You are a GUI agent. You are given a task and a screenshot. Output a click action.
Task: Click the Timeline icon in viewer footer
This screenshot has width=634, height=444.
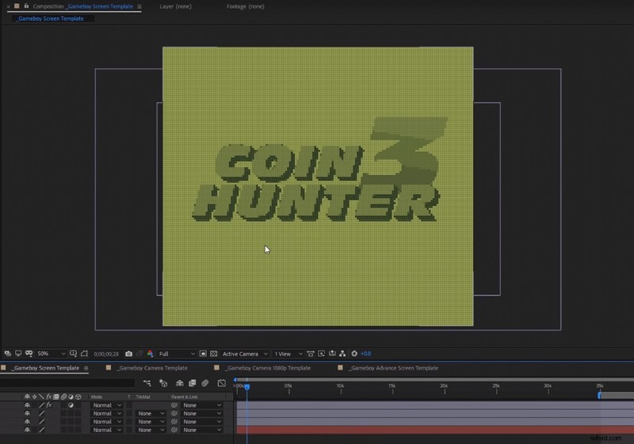(332, 354)
